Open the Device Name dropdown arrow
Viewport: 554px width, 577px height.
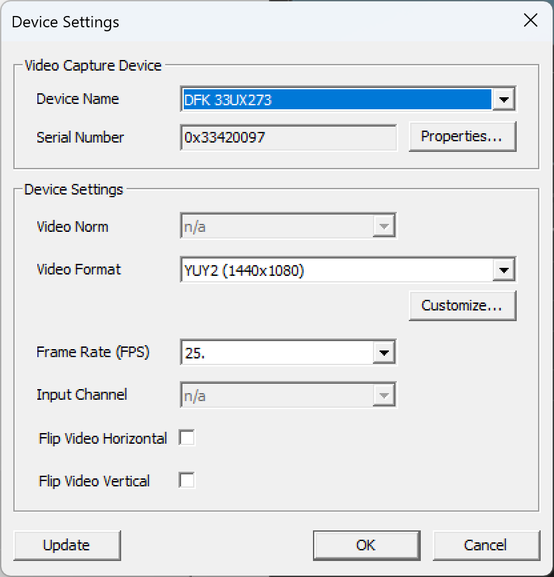pyautogui.click(x=503, y=99)
